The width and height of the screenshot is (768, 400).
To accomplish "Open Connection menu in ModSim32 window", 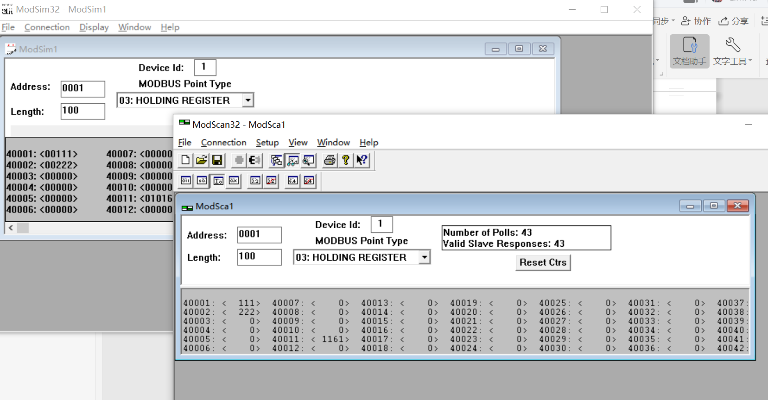I will click(47, 27).
